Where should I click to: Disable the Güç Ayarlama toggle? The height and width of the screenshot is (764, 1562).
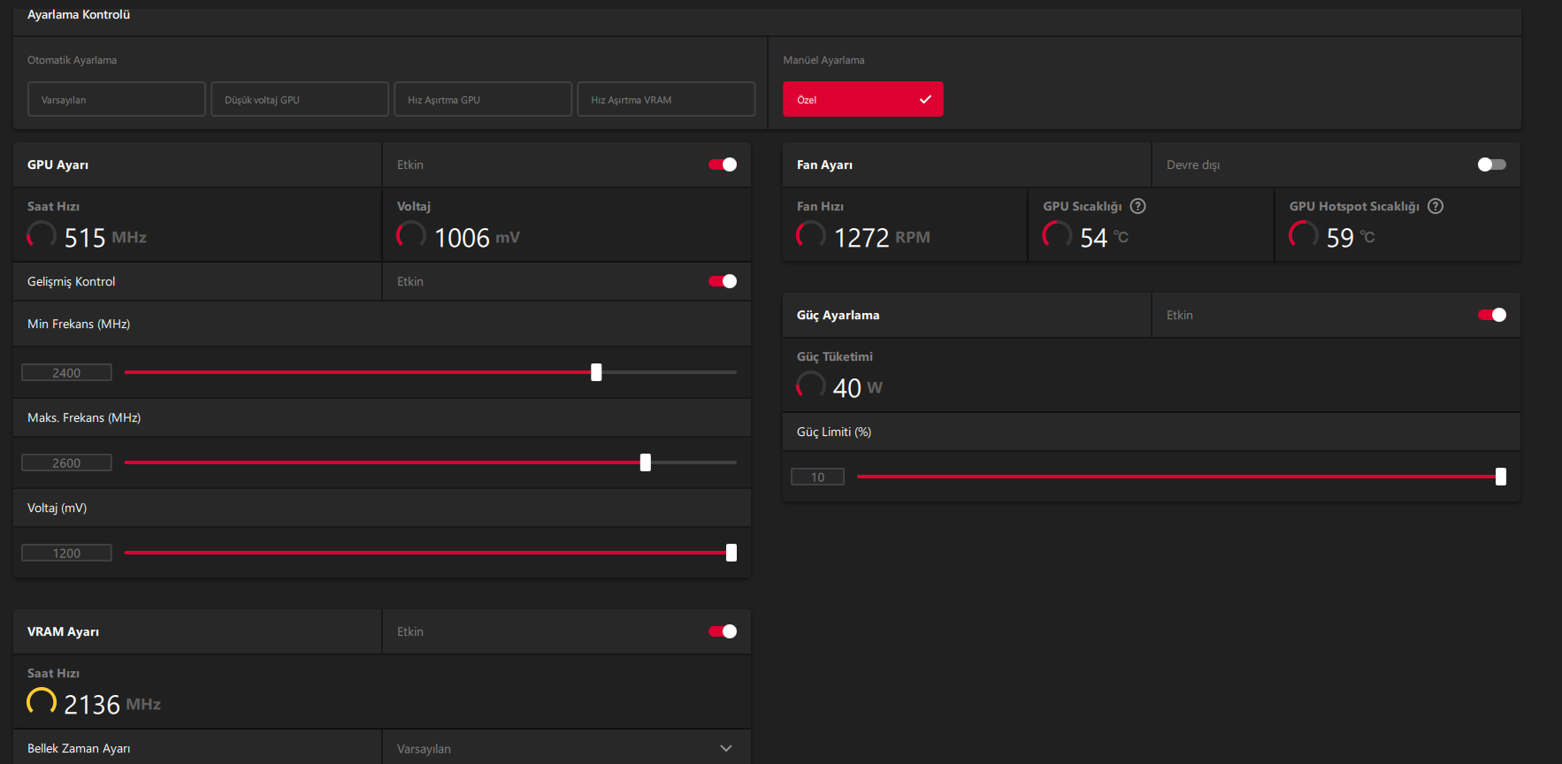[1491, 315]
